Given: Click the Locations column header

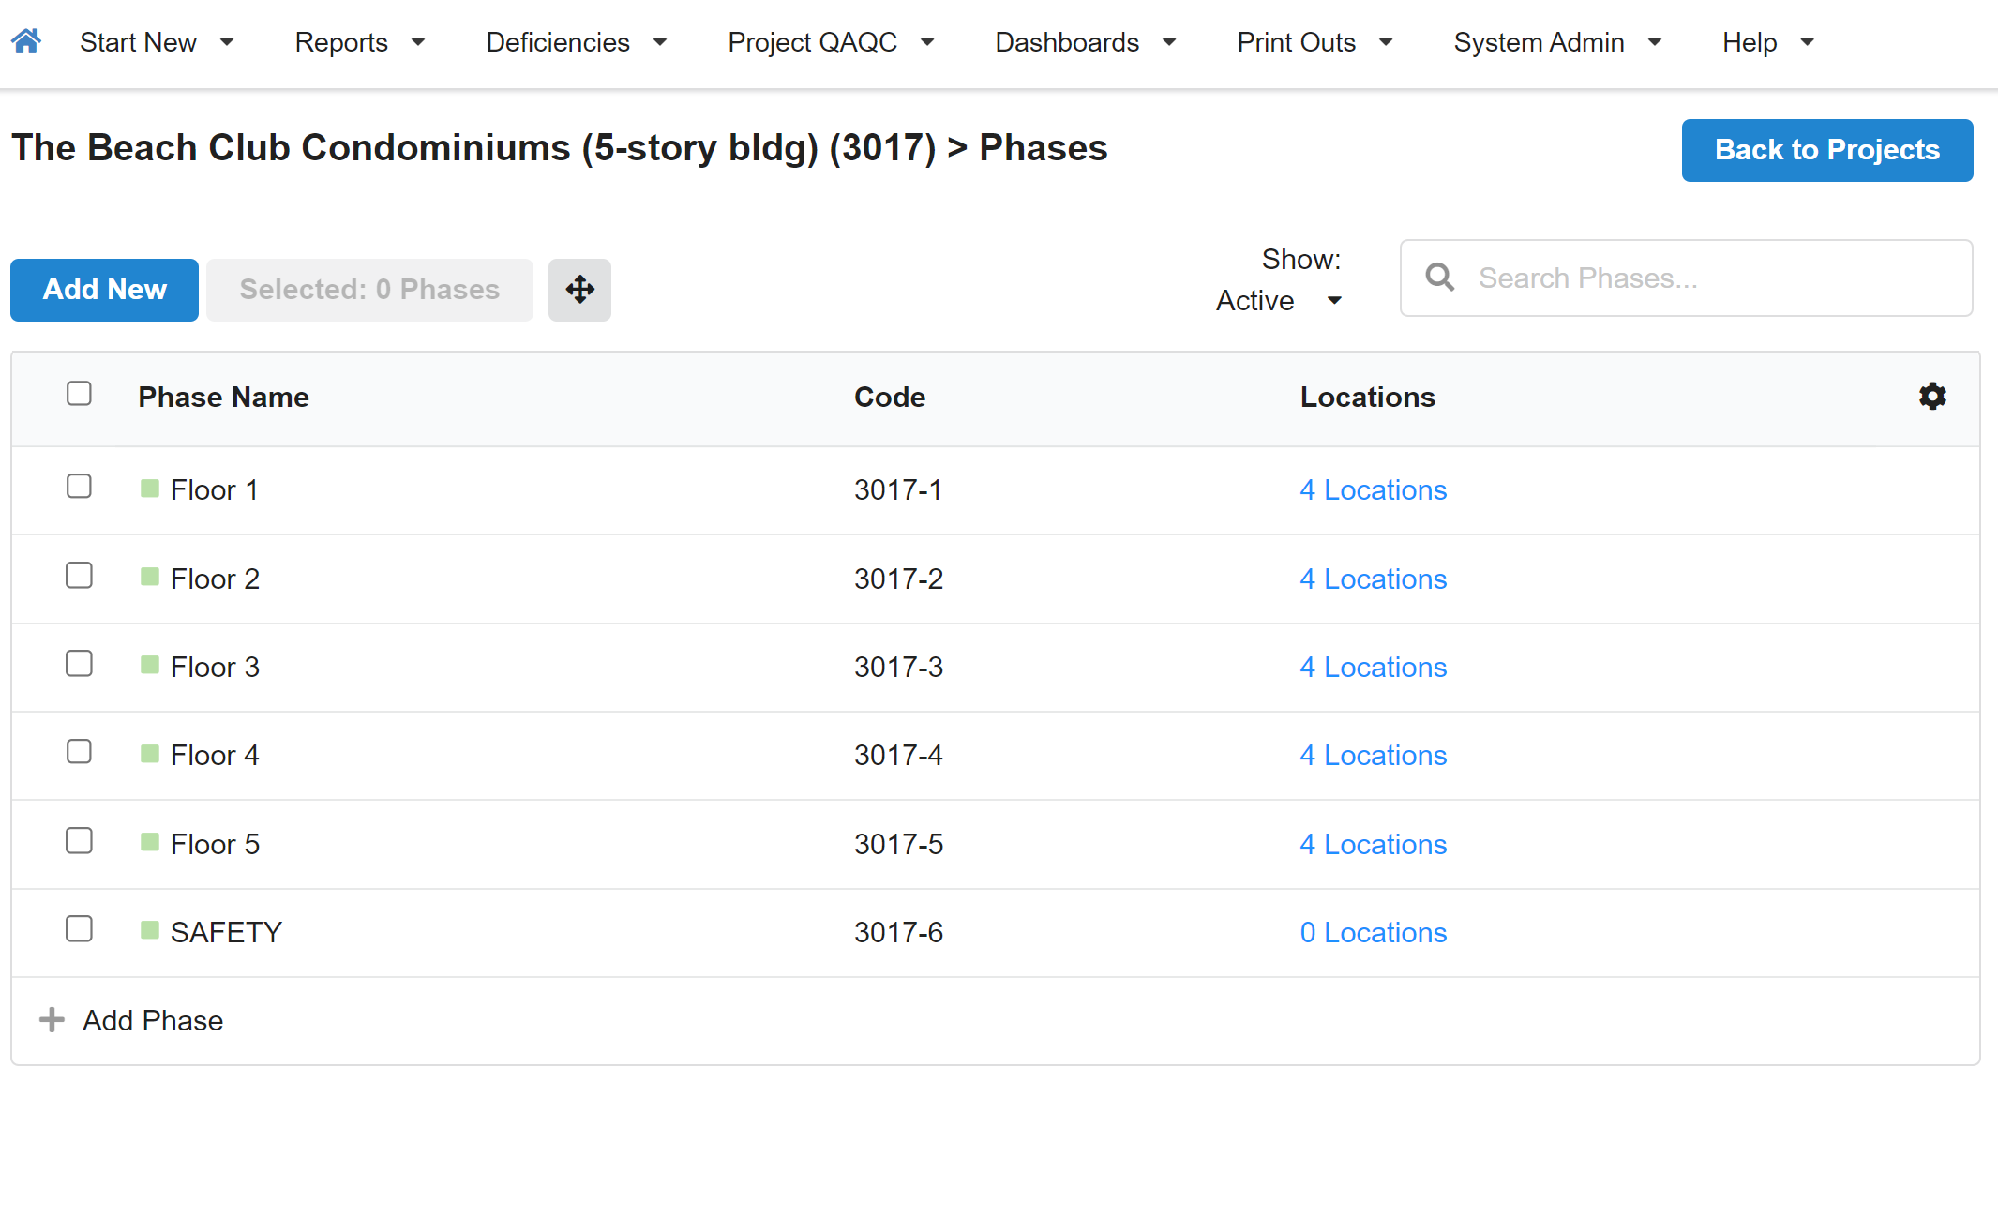Looking at the screenshot, I should tap(1367, 397).
